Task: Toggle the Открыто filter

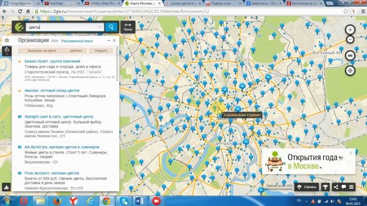Action: [x=101, y=51]
